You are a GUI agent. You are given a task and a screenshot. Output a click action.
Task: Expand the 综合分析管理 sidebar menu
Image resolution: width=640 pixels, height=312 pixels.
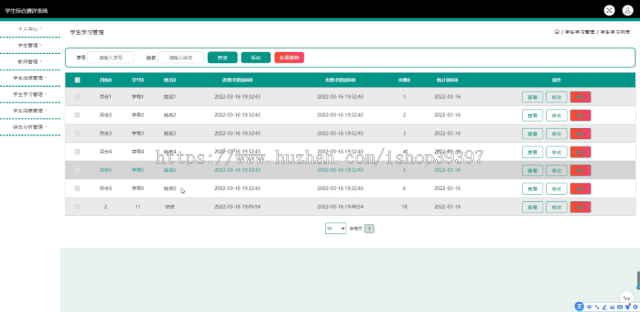click(30, 127)
